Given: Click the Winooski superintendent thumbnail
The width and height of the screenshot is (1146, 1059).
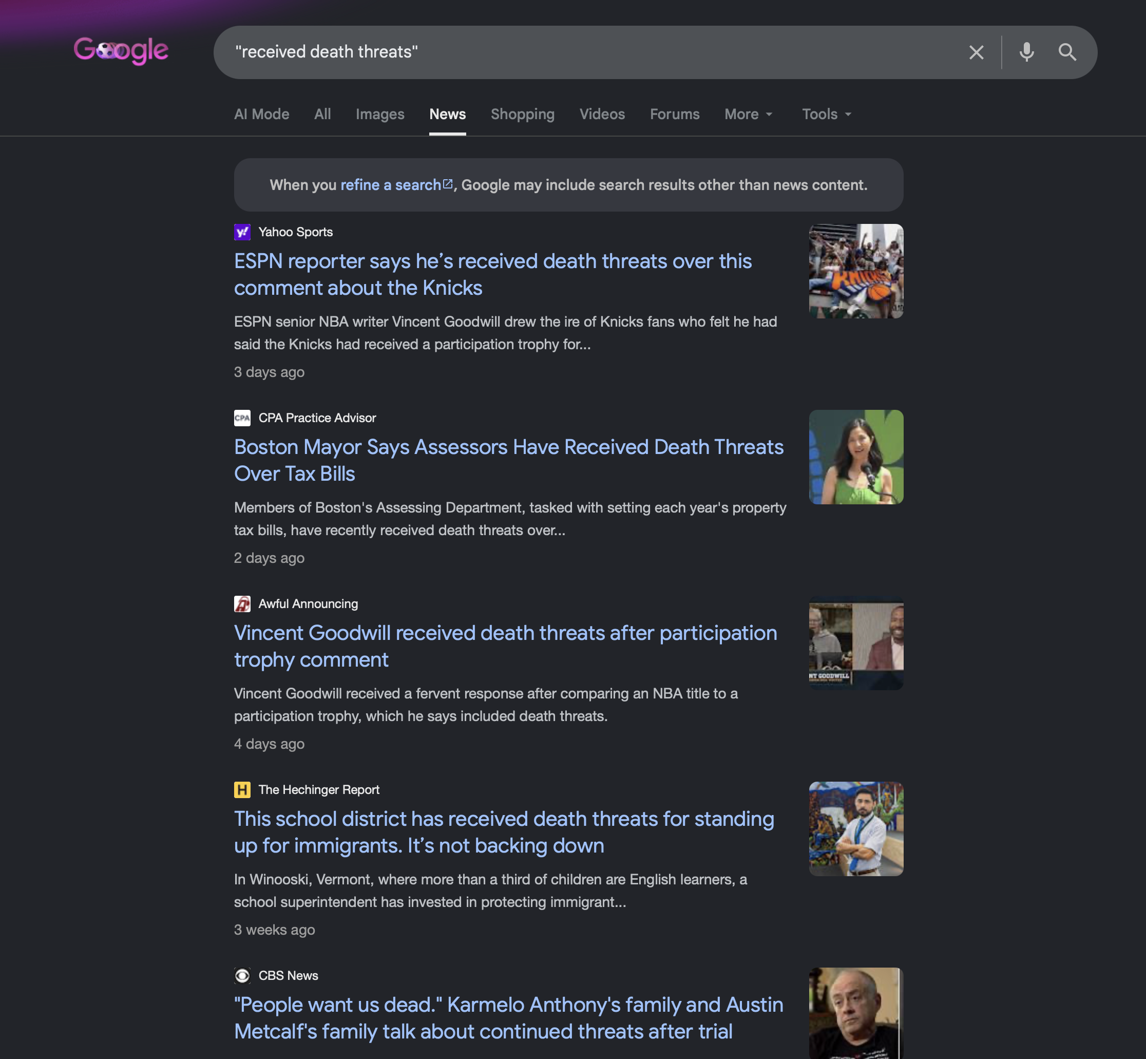Looking at the screenshot, I should click(856, 828).
